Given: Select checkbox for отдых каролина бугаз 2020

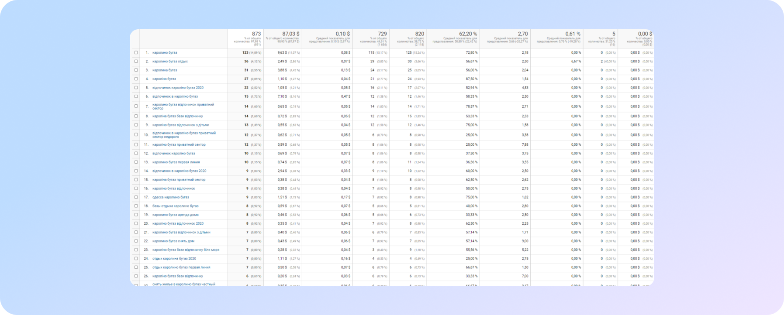Looking at the screenshot, I should click(136, 259).
